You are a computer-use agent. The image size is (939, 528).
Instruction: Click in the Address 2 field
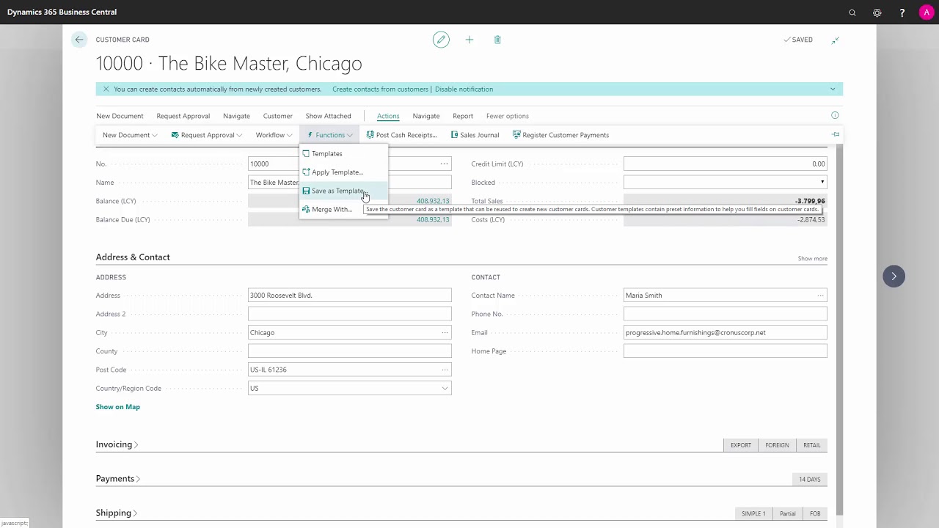coord(349,314)
